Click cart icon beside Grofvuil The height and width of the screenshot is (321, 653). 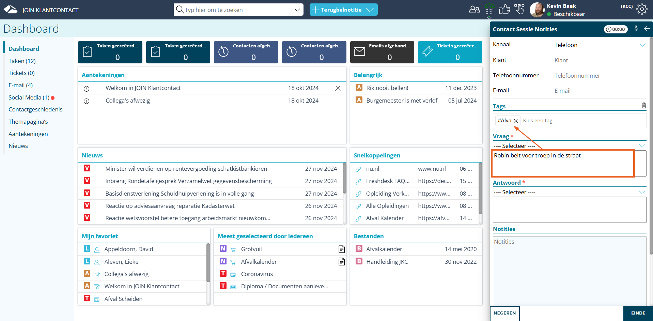click(x=233, y=250)
